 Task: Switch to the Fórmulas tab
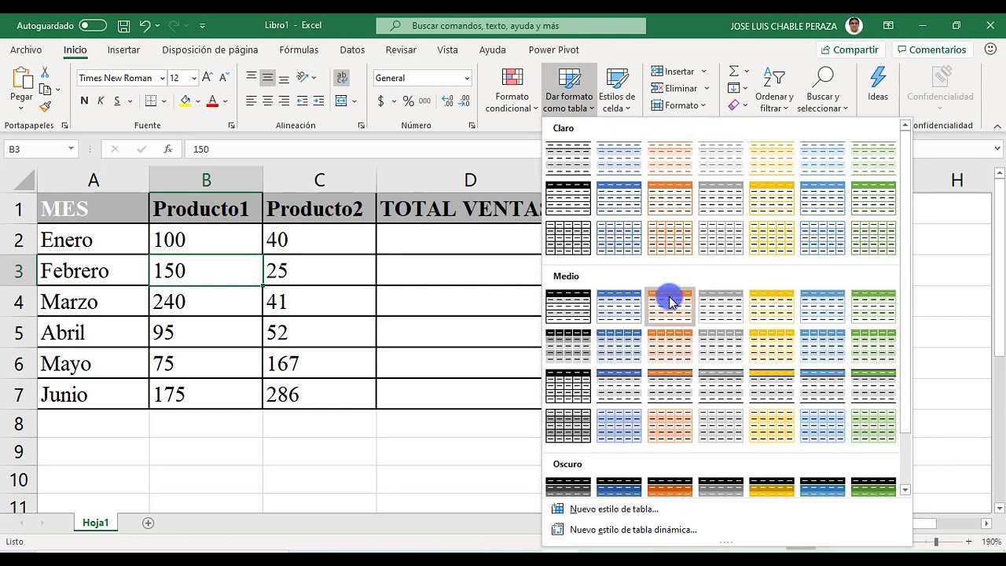pos(299,50)
